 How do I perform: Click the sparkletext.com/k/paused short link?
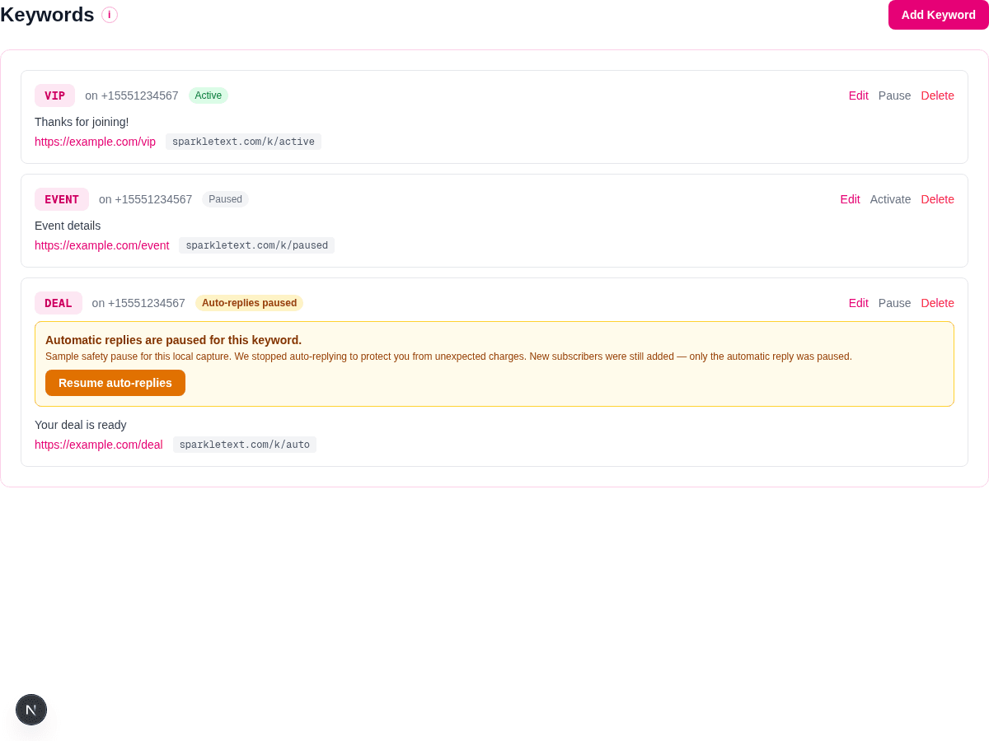pos(257,245)
